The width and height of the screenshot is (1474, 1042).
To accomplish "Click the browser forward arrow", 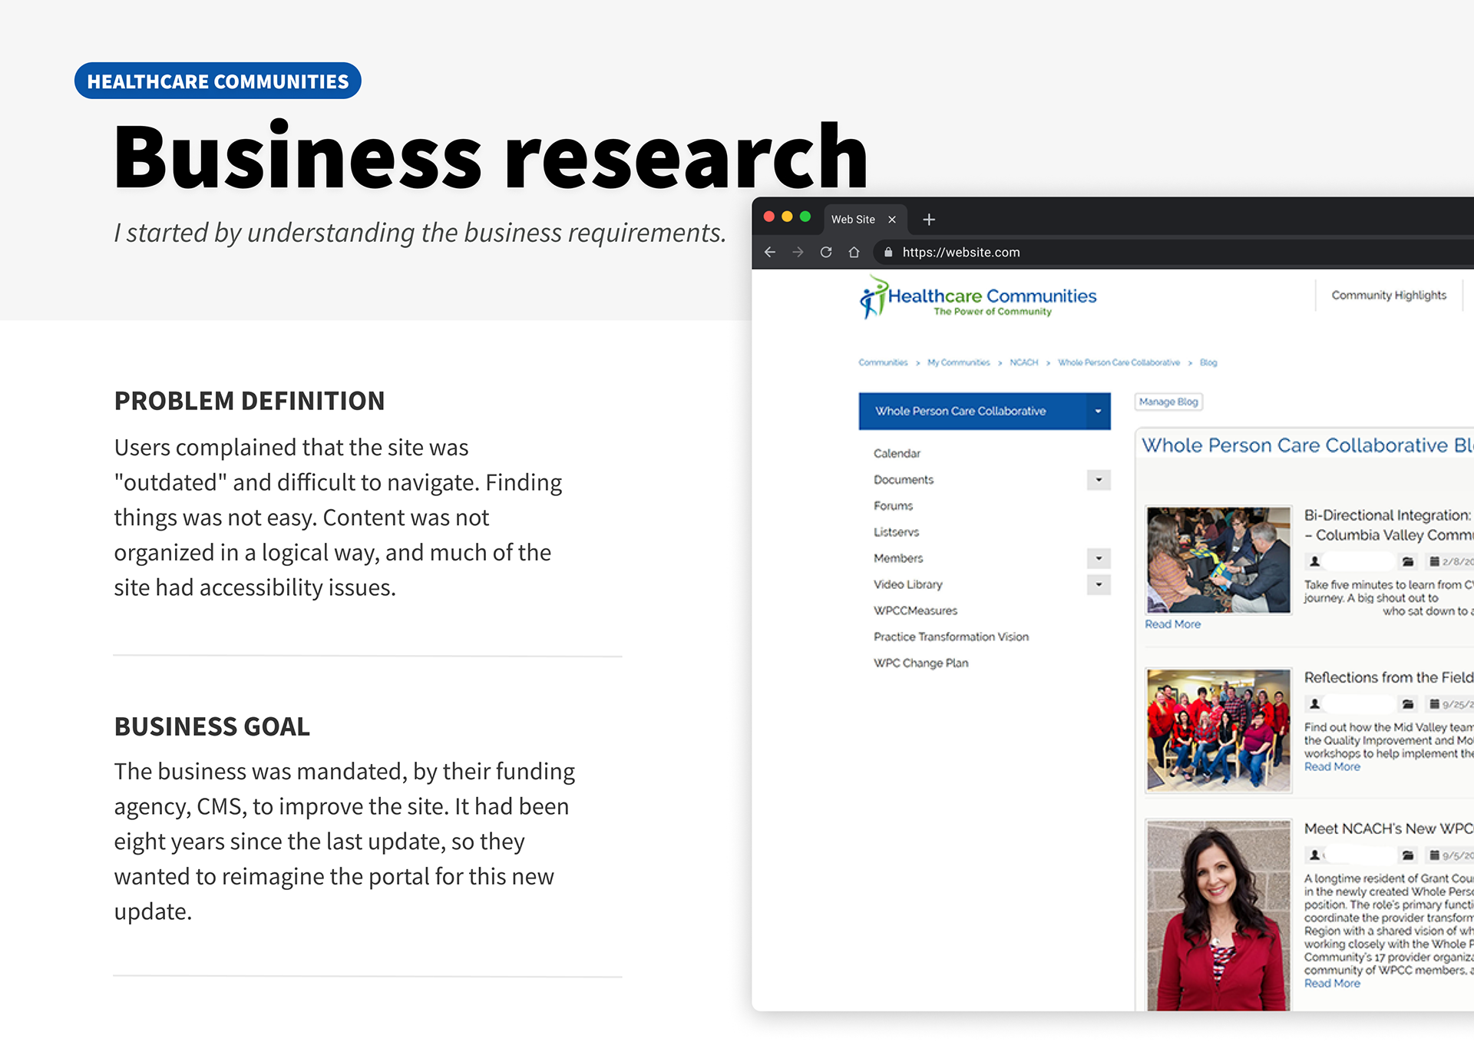I will tap(798, 252).
